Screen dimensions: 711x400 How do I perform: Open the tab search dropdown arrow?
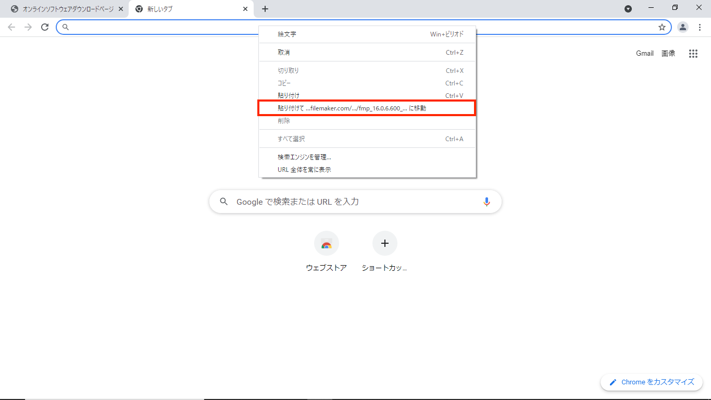click(x=628, y=9)
